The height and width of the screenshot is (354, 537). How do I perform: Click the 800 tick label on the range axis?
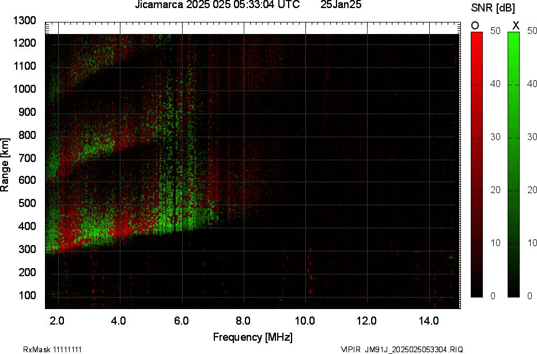pos(27,135)
